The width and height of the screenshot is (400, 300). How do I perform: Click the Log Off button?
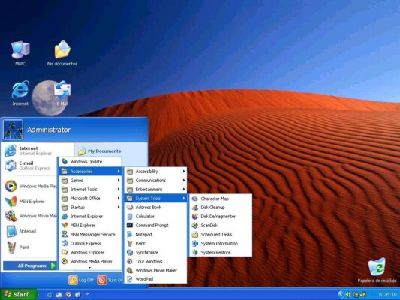[80, 280]
